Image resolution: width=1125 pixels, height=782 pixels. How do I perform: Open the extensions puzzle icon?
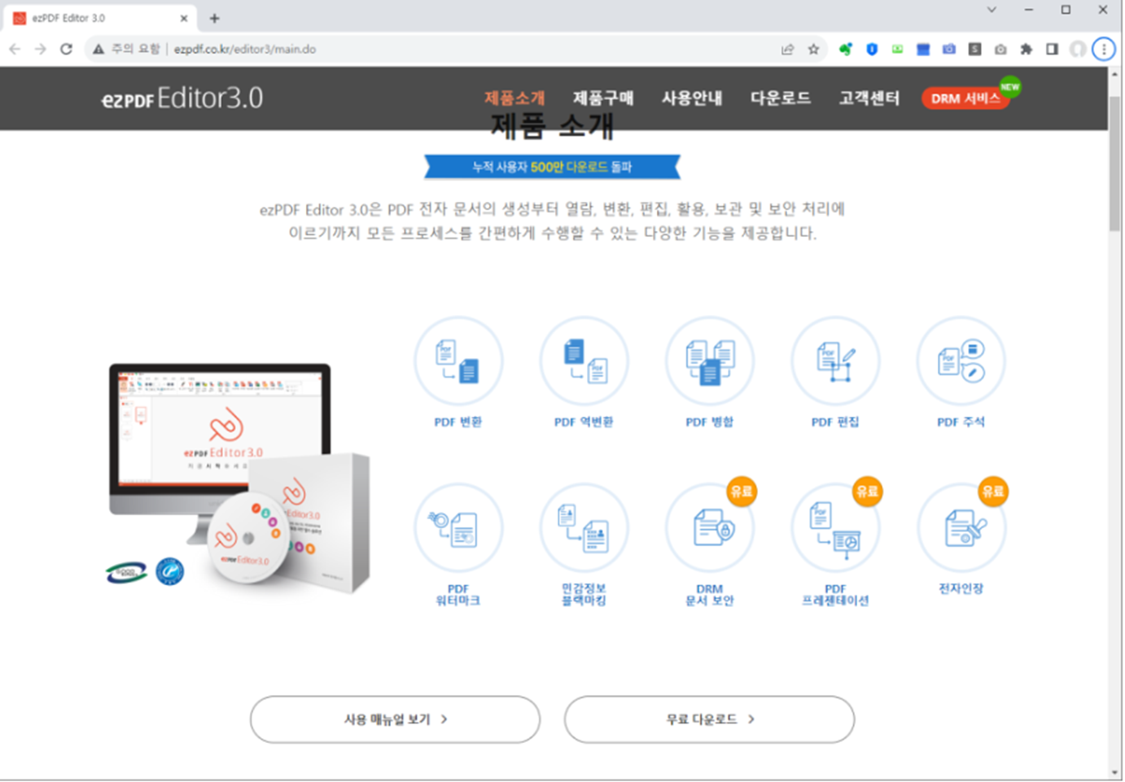[x=1027, y=49]
